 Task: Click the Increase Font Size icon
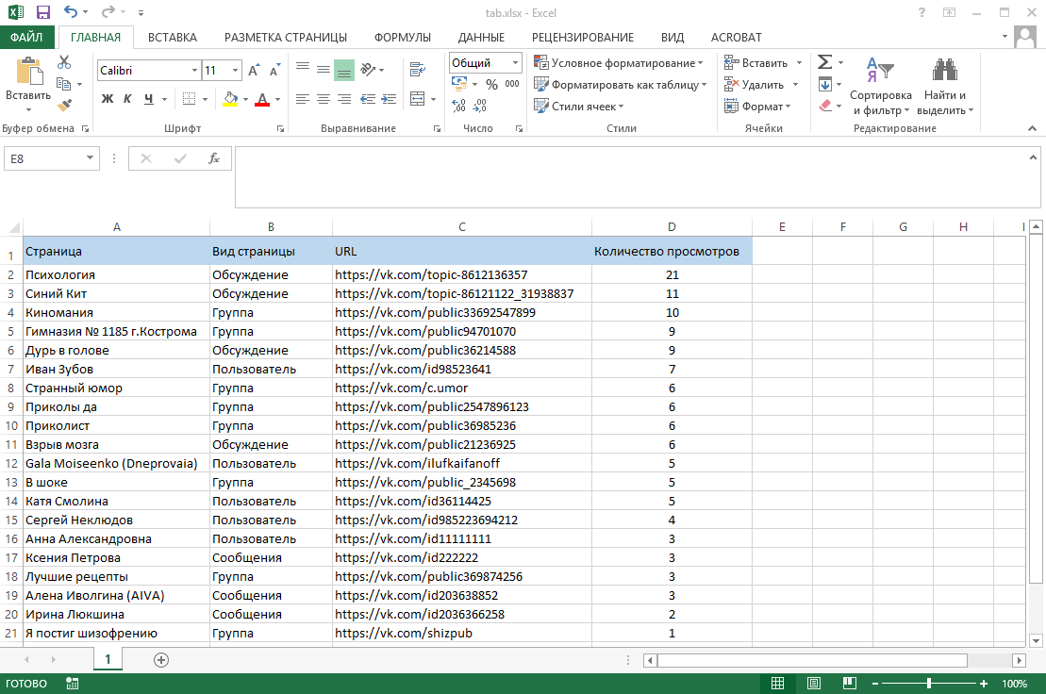coord(254,71)
